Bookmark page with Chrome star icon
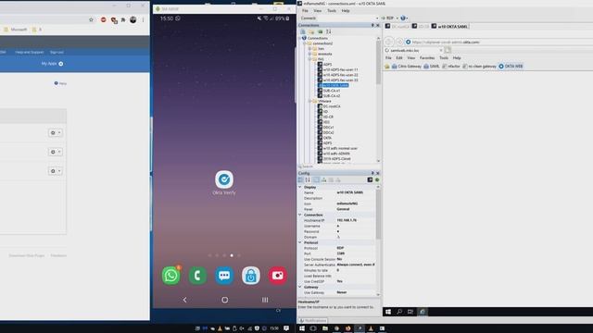This screenshot has width=593, height=333. (91, 19)
